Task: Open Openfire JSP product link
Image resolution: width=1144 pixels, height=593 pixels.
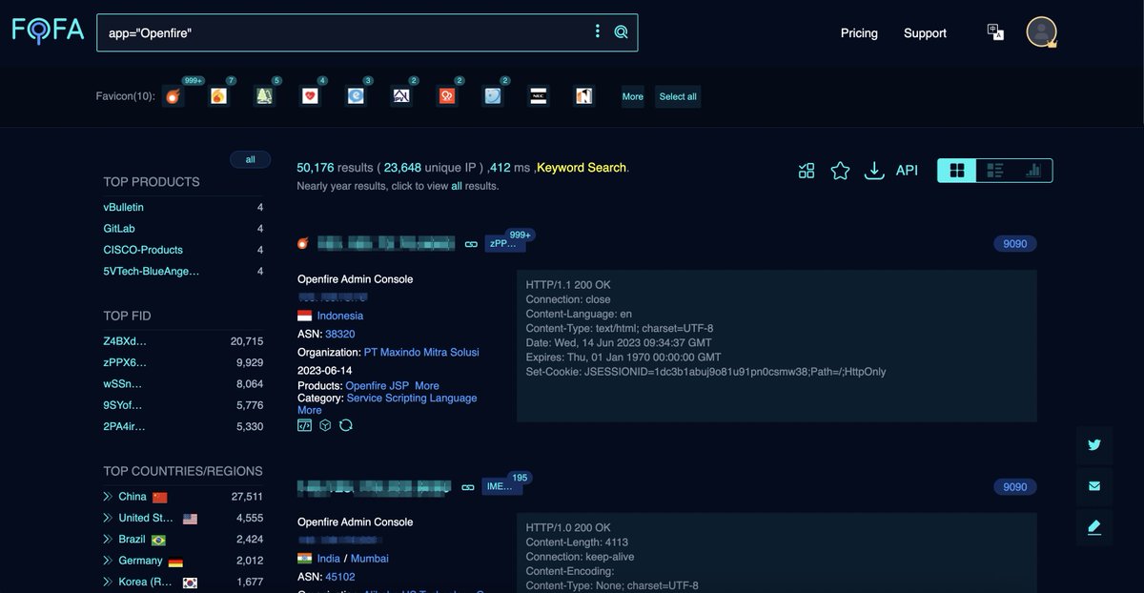Action: [x=378, y=386]
